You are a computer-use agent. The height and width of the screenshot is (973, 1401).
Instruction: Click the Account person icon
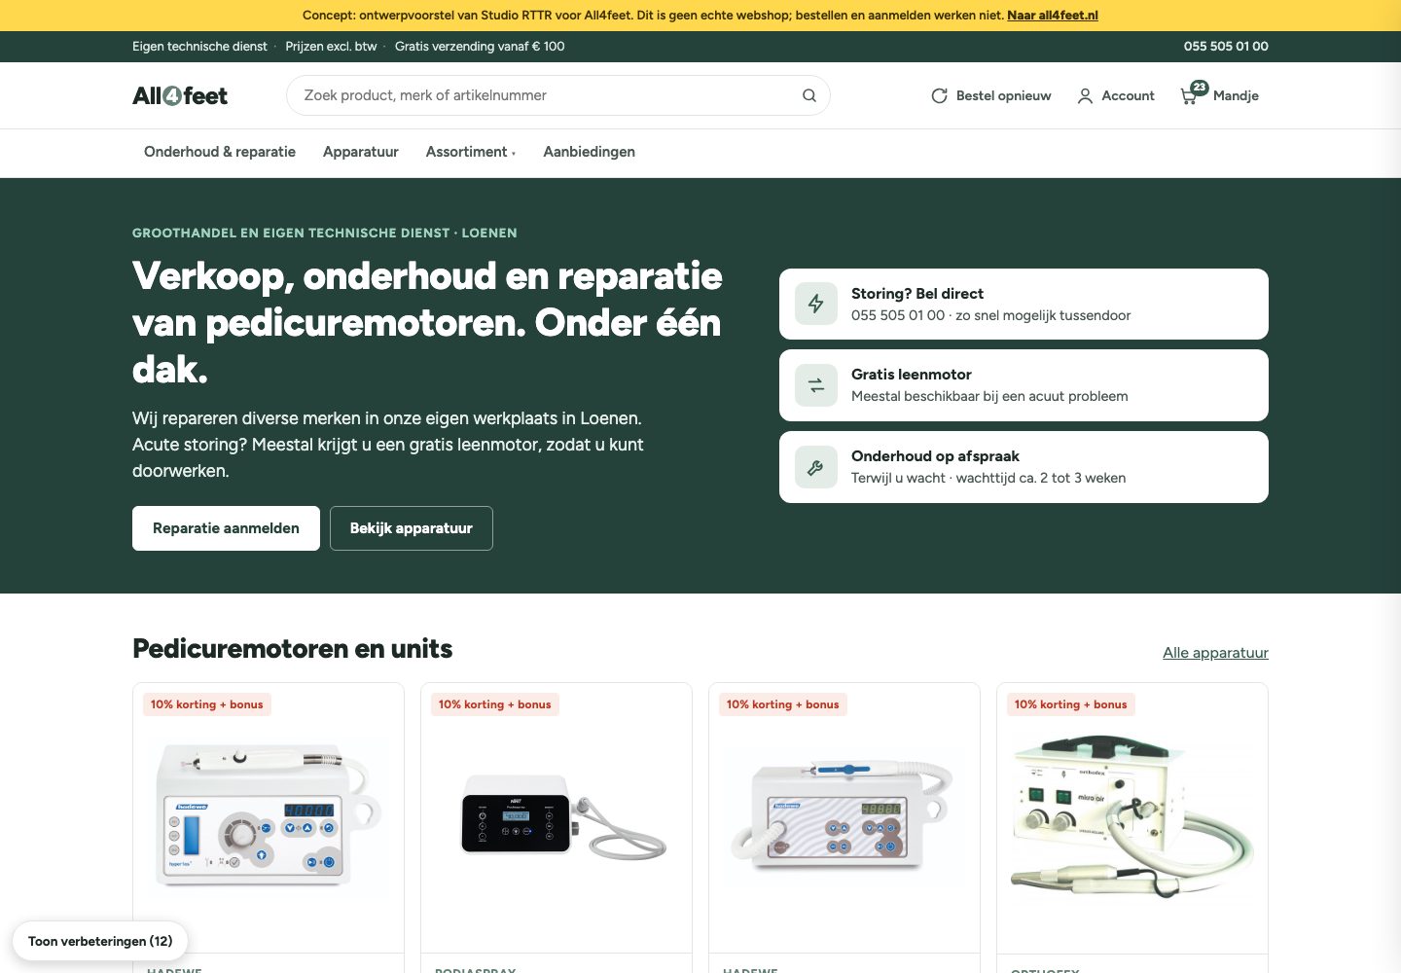1085,95
